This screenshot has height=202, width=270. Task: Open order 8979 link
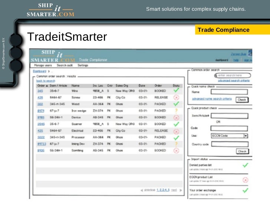(x=41, y=111)
